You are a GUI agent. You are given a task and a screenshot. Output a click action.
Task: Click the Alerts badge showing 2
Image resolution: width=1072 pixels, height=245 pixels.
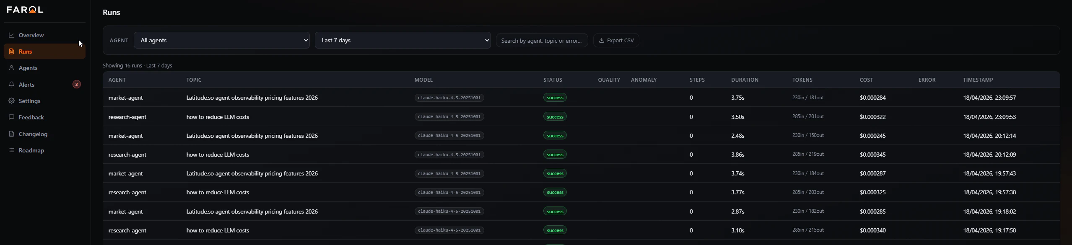coord(76,85)
